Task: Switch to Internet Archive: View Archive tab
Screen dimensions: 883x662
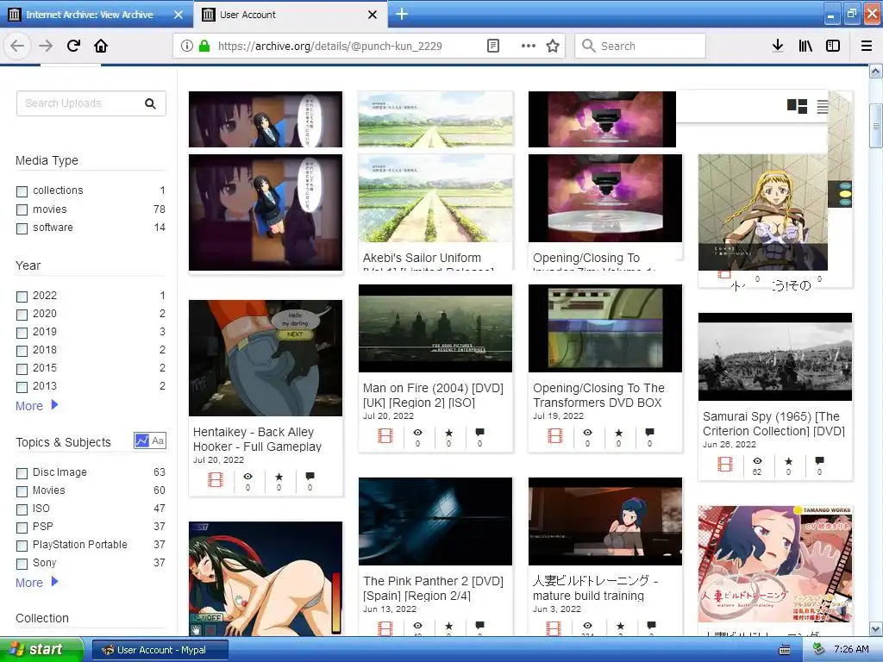Action: (89, 15)
